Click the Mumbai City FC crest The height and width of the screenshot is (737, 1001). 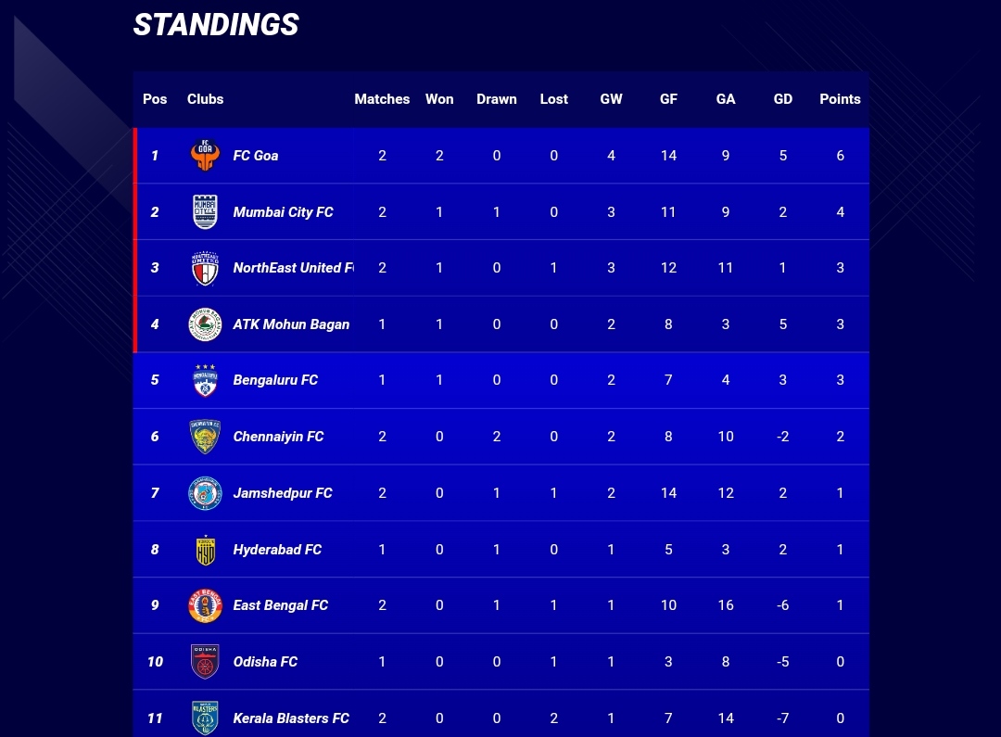click(205, 212)
